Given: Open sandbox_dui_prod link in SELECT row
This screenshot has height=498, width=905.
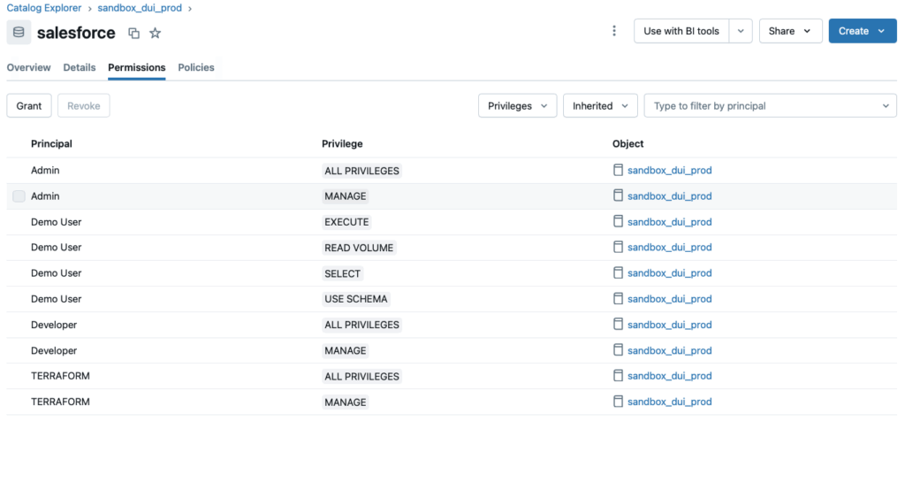Looking at the screenshot, I should point(670,273).
